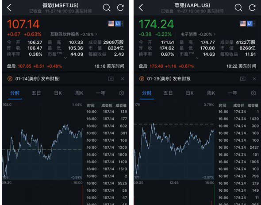Select the 分时 tab on AAPL chart

point(147,93)
